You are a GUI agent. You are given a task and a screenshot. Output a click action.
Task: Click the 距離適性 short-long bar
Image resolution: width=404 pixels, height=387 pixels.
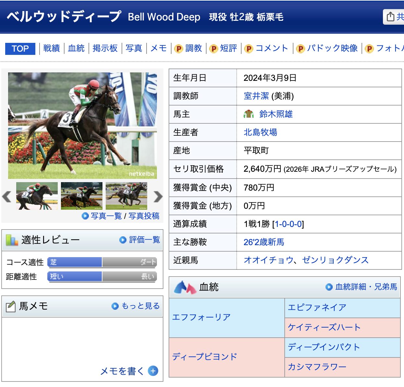102,276
